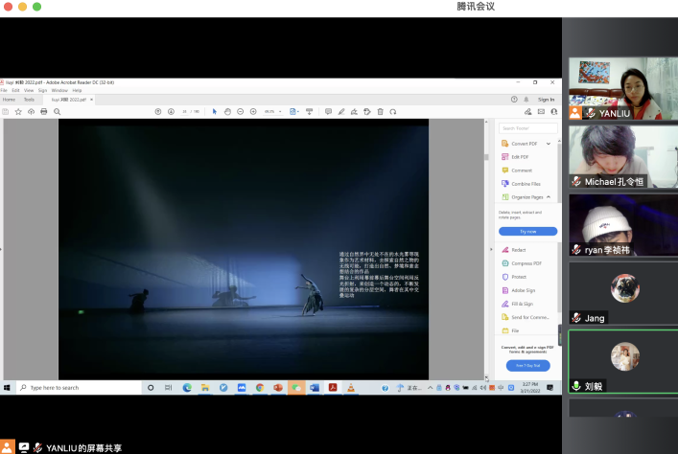Viewport: 678px width, 454px height.
Task: Select the arrow Selection tool
Action: point(215,111)
